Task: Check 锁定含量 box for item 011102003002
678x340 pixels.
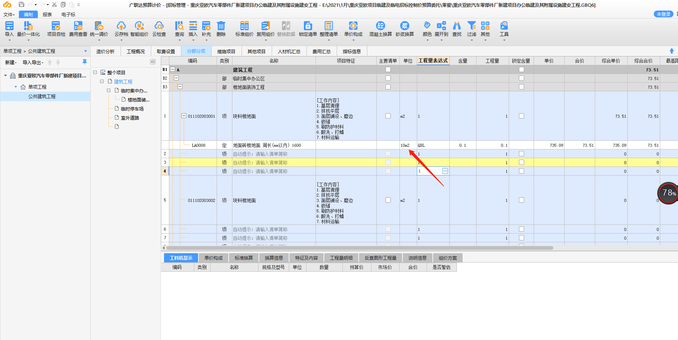Action: tap(522, 200)
